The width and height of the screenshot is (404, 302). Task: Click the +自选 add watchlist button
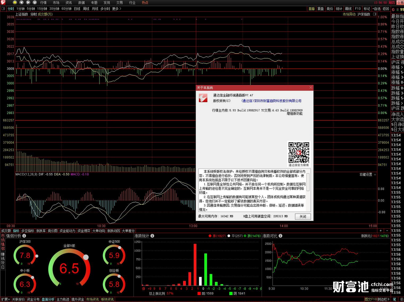[376, 9]
